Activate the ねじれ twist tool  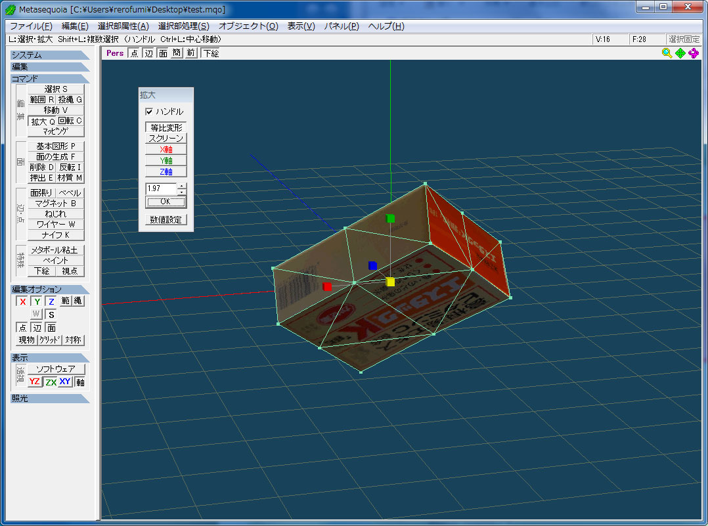[x=56, y=213]
